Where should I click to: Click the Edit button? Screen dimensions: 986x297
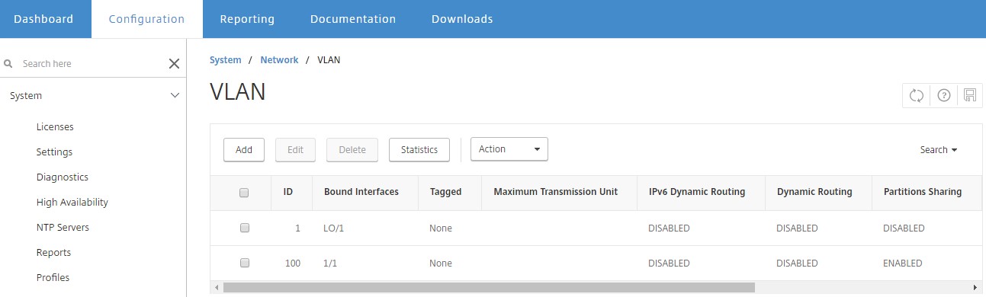pos(296,150)
